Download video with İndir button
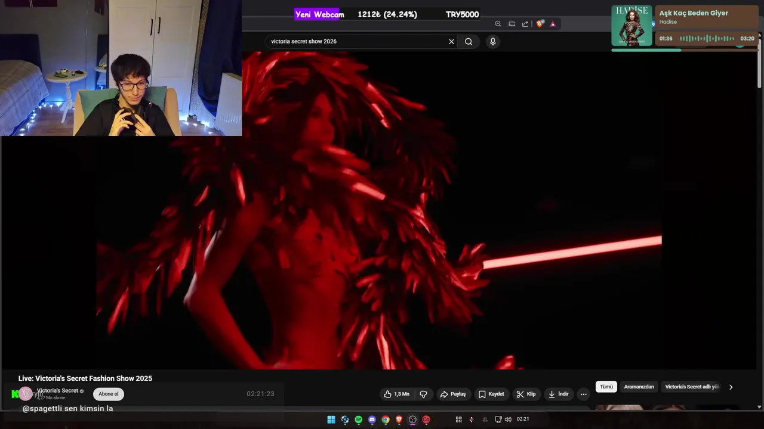The image size is (764, 429). 559,394
